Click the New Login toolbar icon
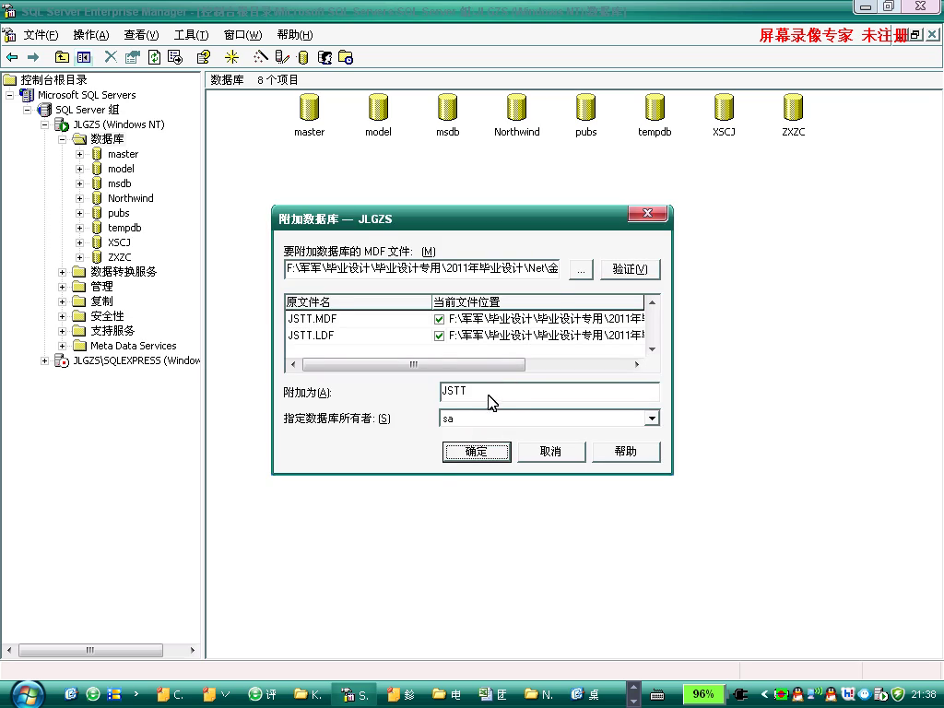The height and width of the screenshot is (708, 944). pyautogui.click(x=324, y=57)
